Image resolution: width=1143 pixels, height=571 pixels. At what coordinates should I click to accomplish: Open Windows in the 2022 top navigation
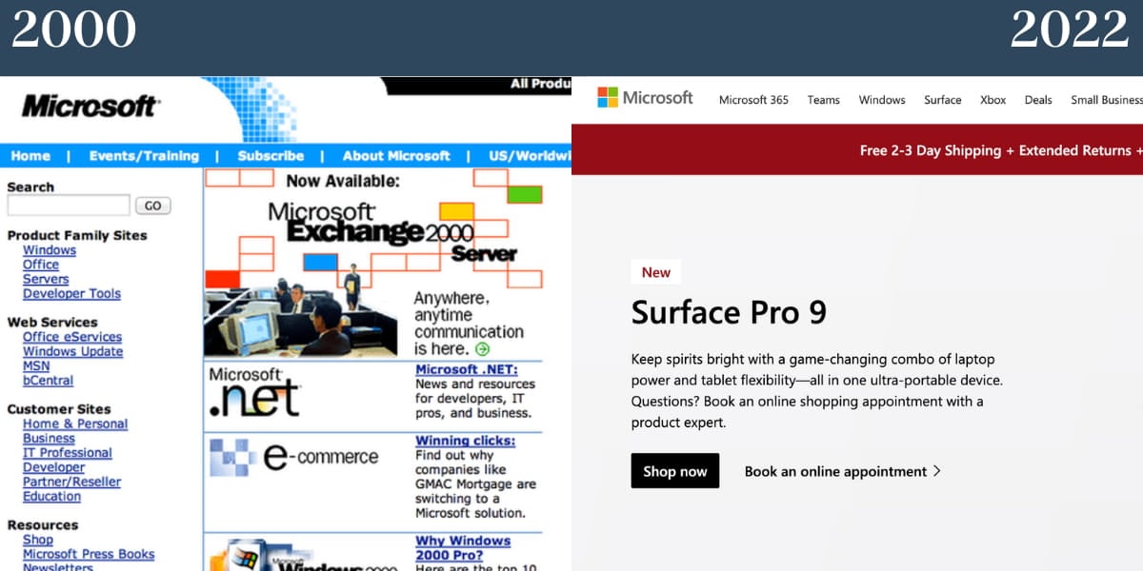[882, 100]
